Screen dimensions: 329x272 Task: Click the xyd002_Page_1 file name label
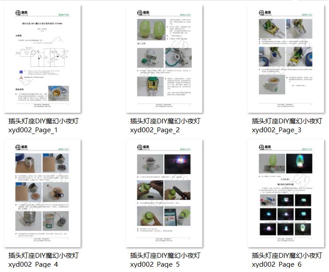click(43, 126)
